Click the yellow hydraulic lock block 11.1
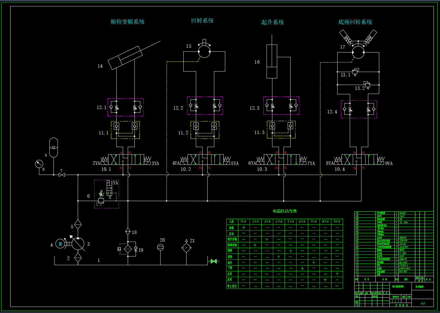This screenshot has height=313, width=440. pyautogui.click(x=125, y=130)
